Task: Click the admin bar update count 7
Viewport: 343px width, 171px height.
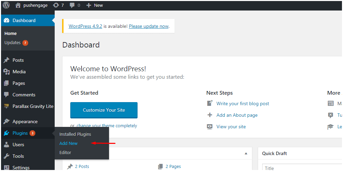Action: pyautogui.click(x=62, y=5)
